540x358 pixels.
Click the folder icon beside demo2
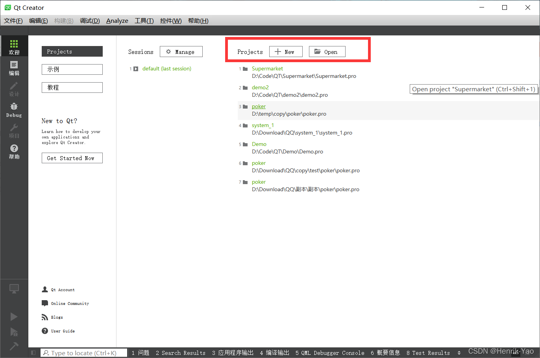point(245,88)
